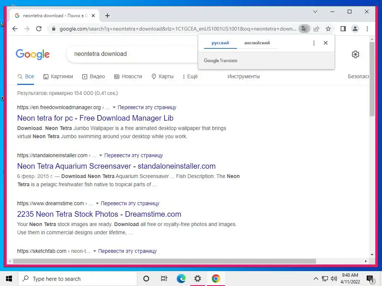Switch to Карты results tab

163,76
